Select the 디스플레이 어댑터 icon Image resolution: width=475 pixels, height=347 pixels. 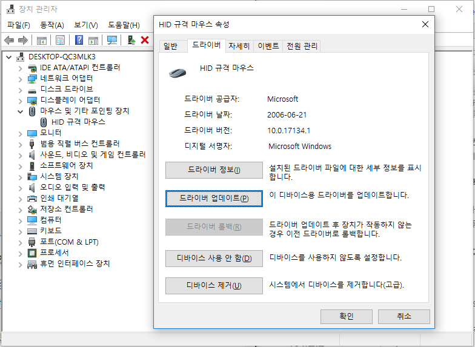tap(32, 101)
